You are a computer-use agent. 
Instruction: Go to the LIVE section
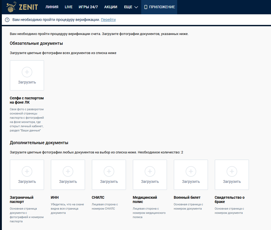(x=68, y=7)
